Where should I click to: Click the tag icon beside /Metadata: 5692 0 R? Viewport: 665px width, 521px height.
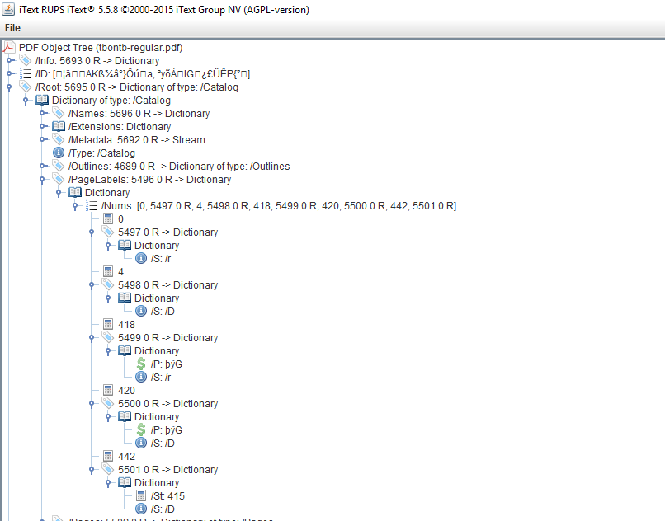click(58, 139)
